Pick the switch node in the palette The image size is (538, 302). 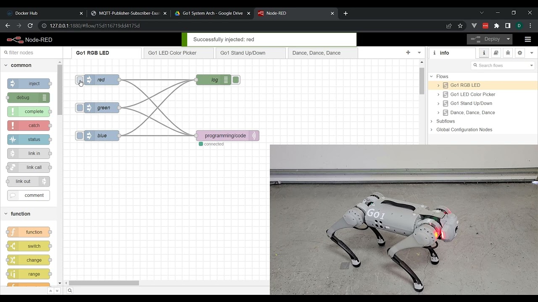tap(29, 246)
